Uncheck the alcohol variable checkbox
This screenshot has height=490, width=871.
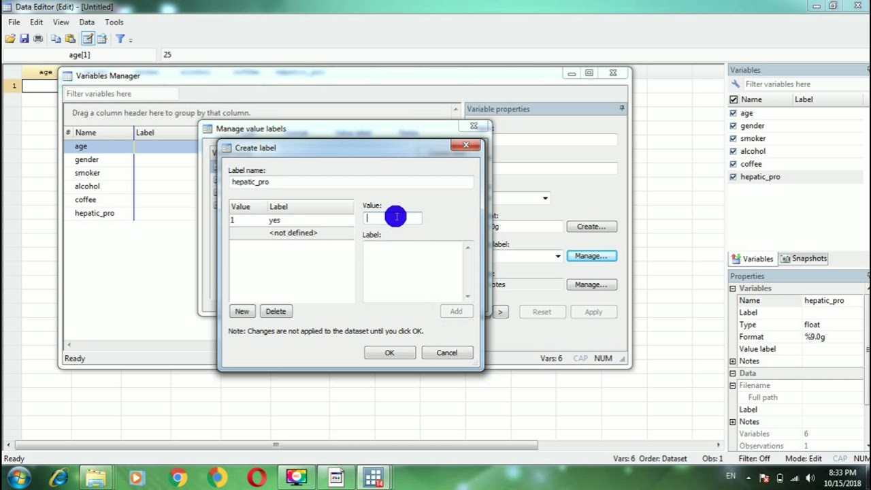tap(734, 151)
